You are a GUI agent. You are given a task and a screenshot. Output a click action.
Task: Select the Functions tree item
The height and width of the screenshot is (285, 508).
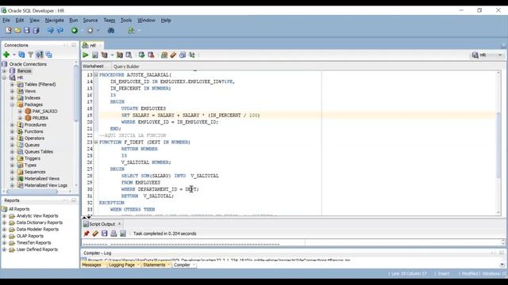33,131
